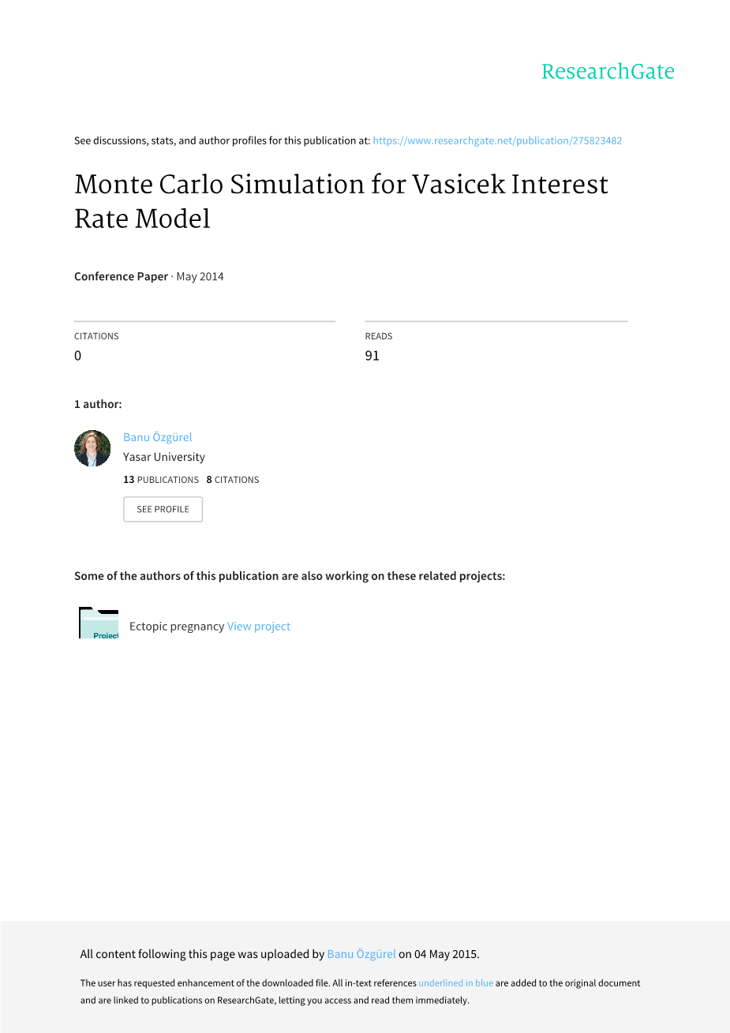Viewport: 730px width, 1033px height.
Task: Click the 04 May 2015 upload date
Action: 446,954
